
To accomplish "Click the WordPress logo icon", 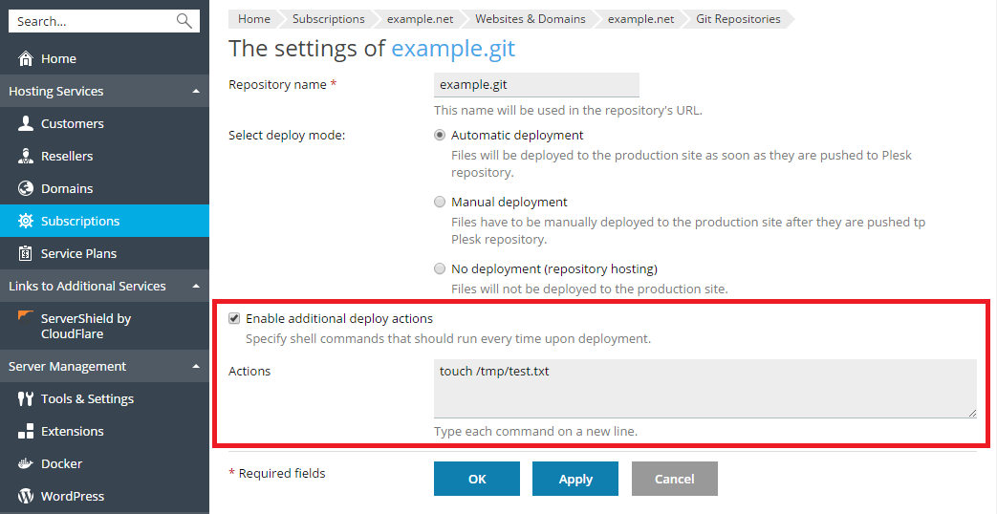I will (x=26, y=497).
